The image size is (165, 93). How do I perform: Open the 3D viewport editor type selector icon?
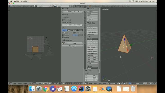point(86,83)
